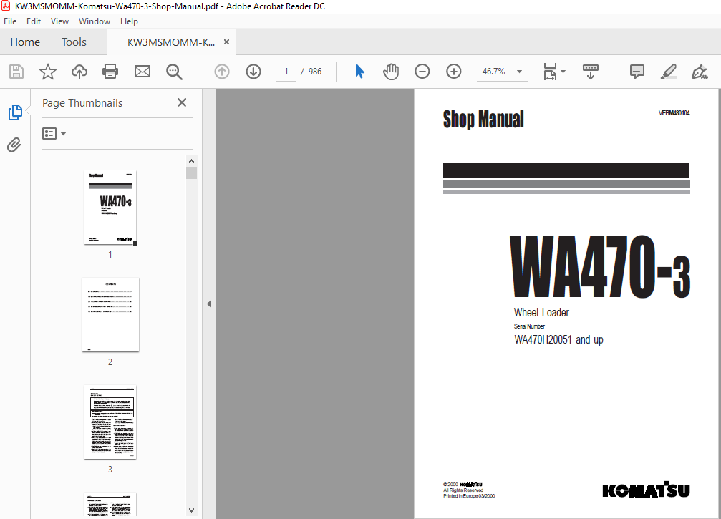
Task: Click the thumbnail page label 2
Action: click(110, 362)
